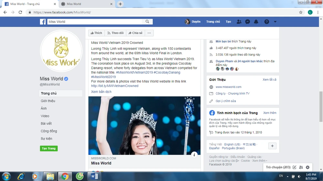Open chat settings gear icon
Image resolution: width=323 pixels, height=181 pixels.
pyautogui.click(x=307, y=167)
